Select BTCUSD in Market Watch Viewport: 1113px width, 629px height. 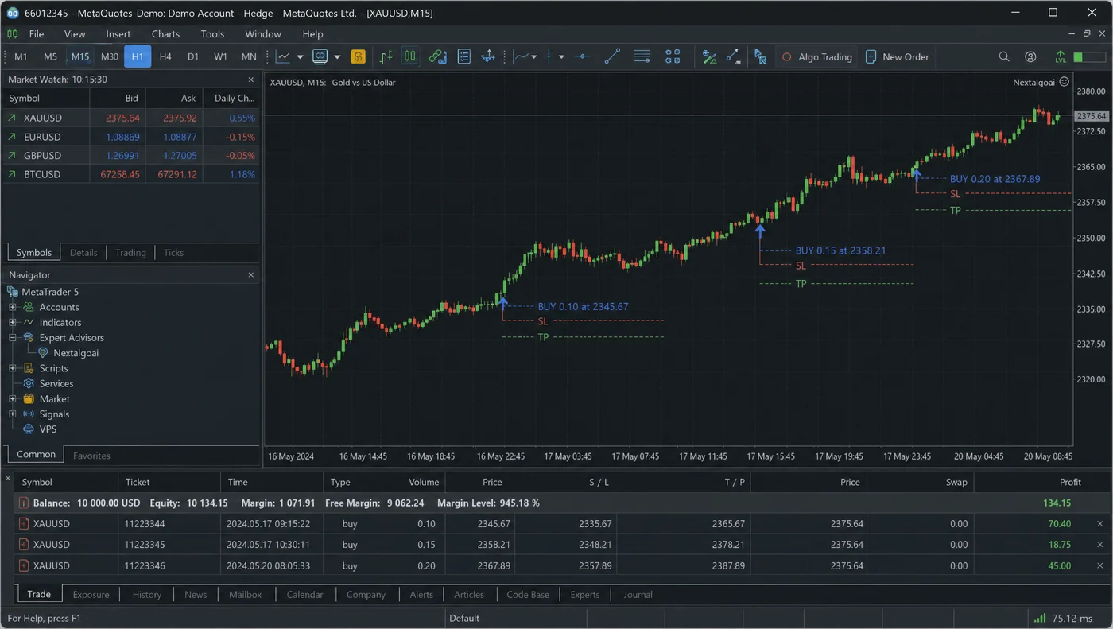pyautogui.click(x=131, y=174)
